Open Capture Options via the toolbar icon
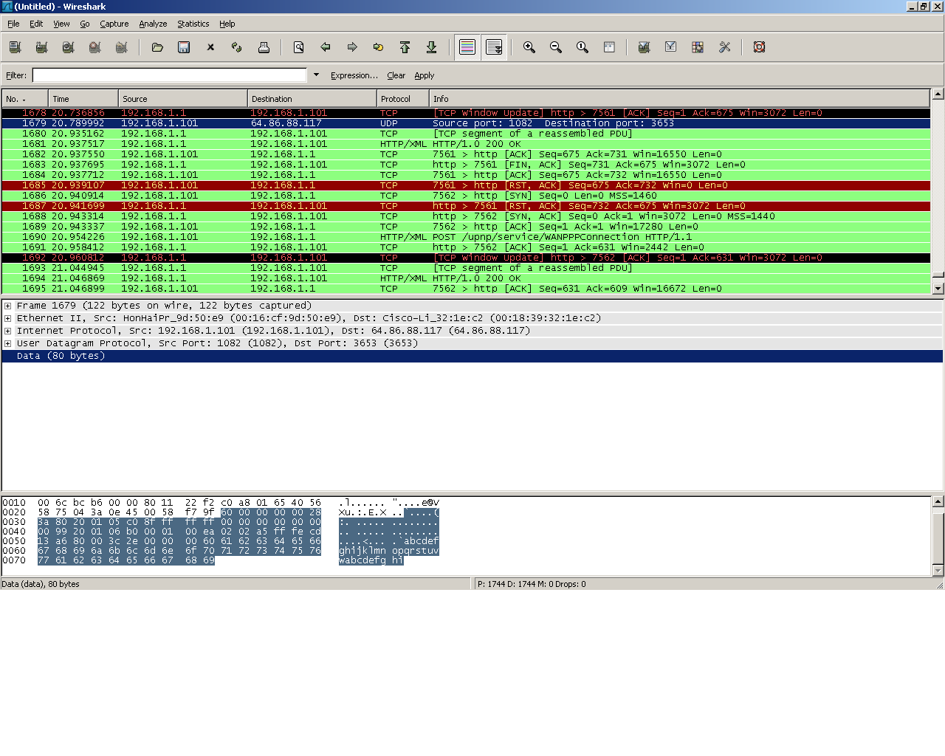Image resolution: width=945 pixels, height=756 pixels. coord(41,47)
